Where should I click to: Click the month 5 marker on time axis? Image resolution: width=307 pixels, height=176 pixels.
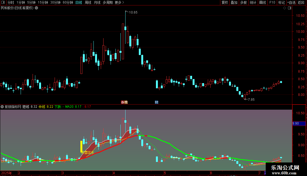[165, 173]
